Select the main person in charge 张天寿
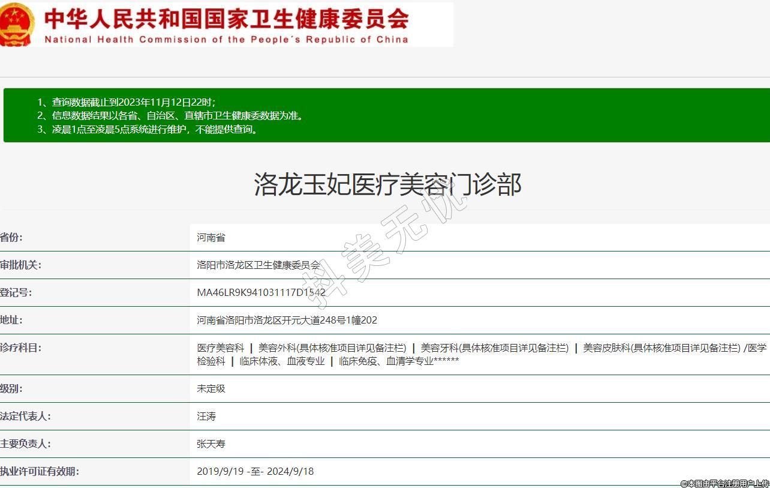This screenshot has height=488, width=770. 211,444
